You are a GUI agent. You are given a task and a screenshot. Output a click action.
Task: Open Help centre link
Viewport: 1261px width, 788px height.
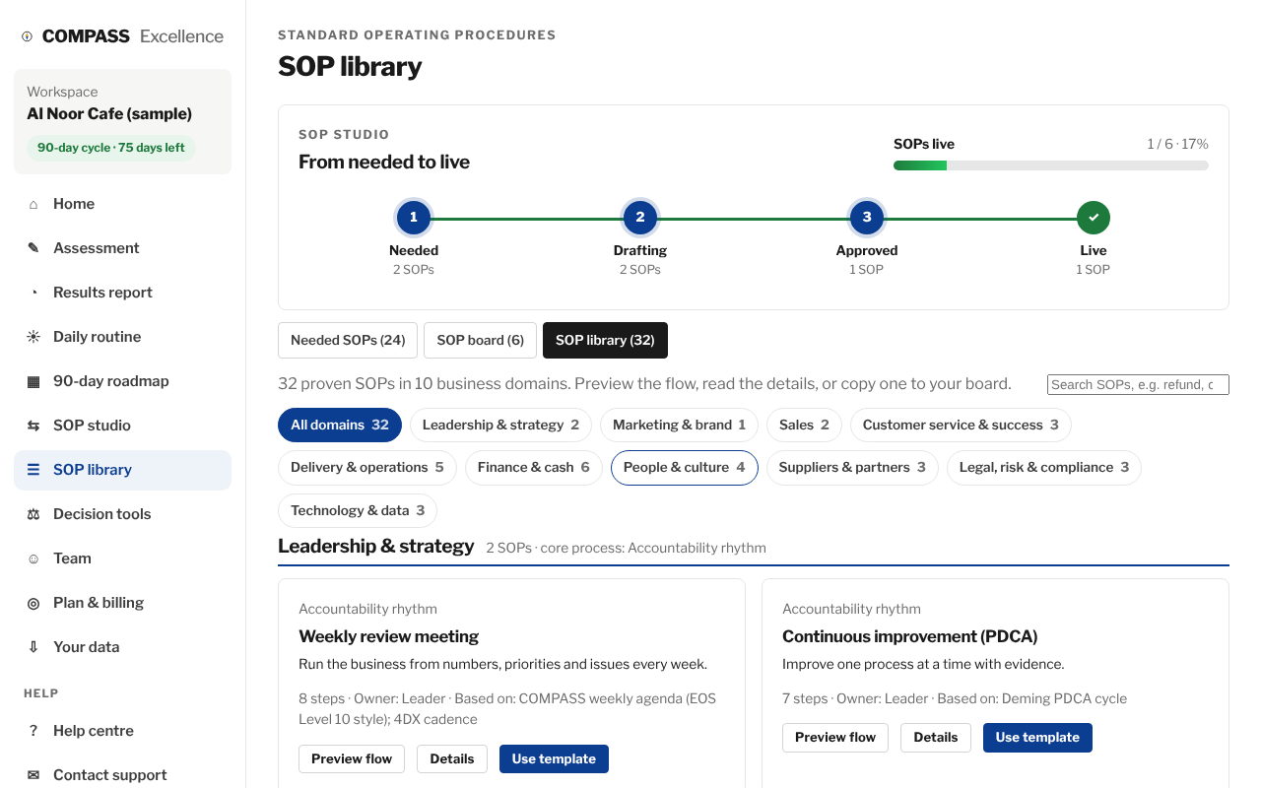click(x=122, y=731)
